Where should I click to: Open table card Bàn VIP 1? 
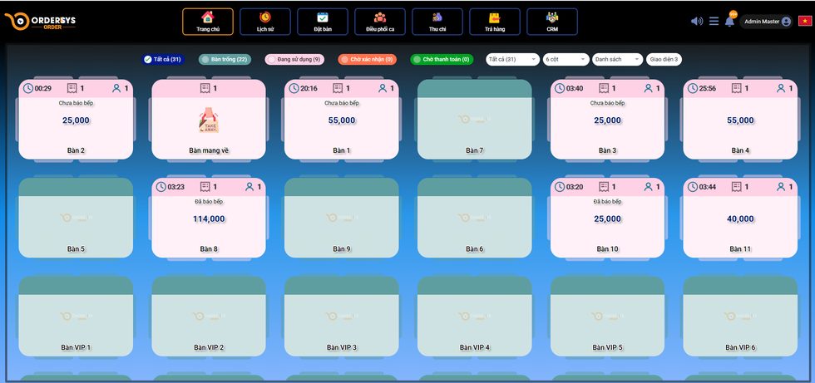76,316
